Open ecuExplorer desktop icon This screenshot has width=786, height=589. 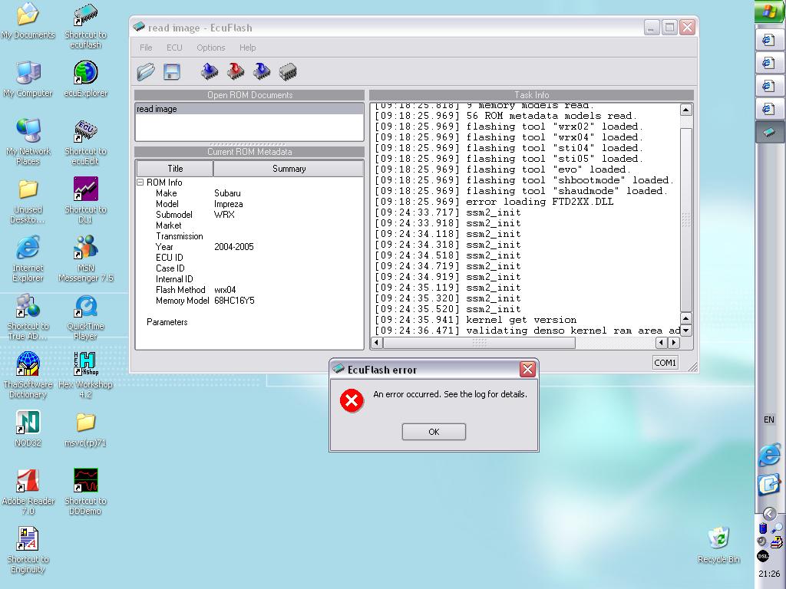click(85, 79)
